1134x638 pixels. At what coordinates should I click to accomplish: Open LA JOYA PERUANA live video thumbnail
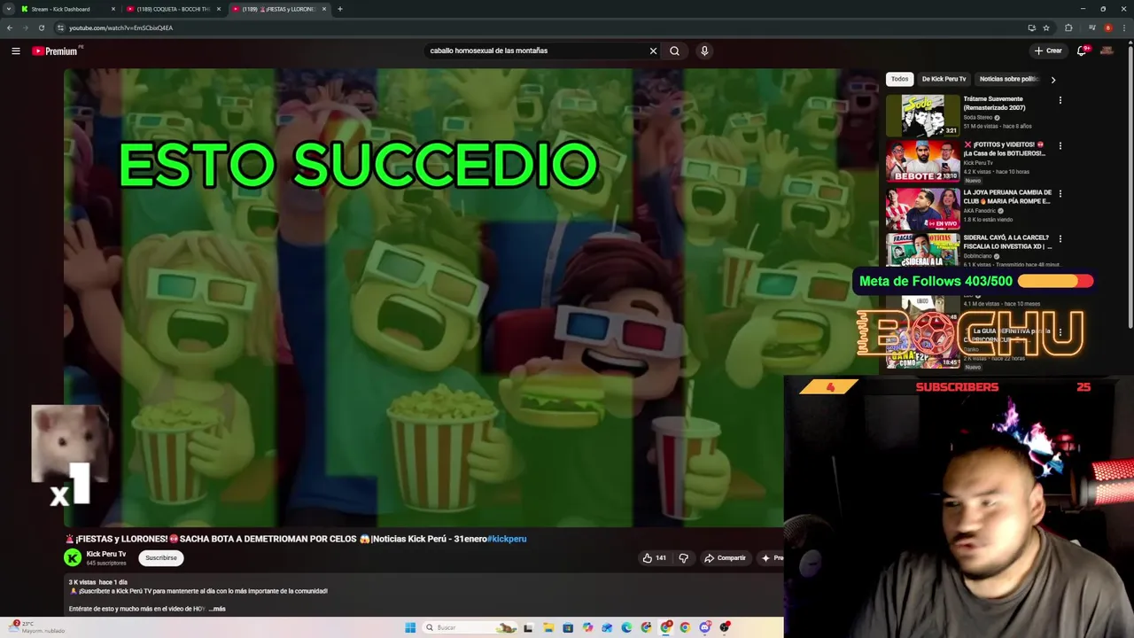click(922, 207)
